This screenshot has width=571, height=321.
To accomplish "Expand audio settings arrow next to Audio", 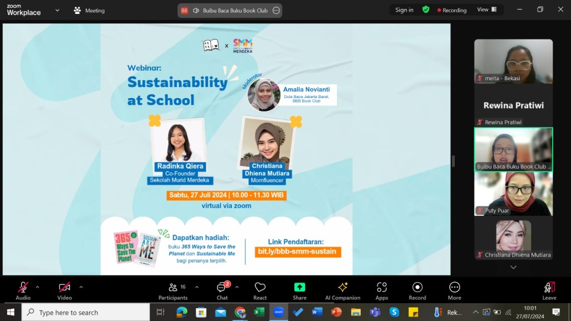I will [x=37, y=287].
